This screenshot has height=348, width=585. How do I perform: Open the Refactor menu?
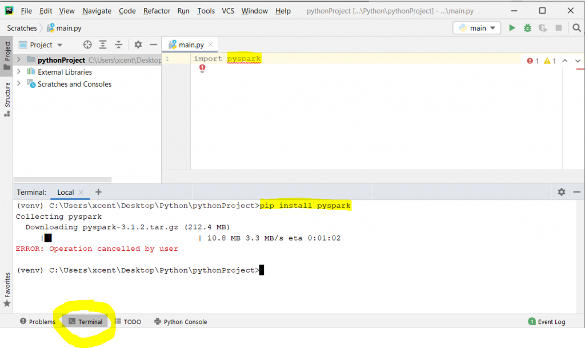click(157, 10)
